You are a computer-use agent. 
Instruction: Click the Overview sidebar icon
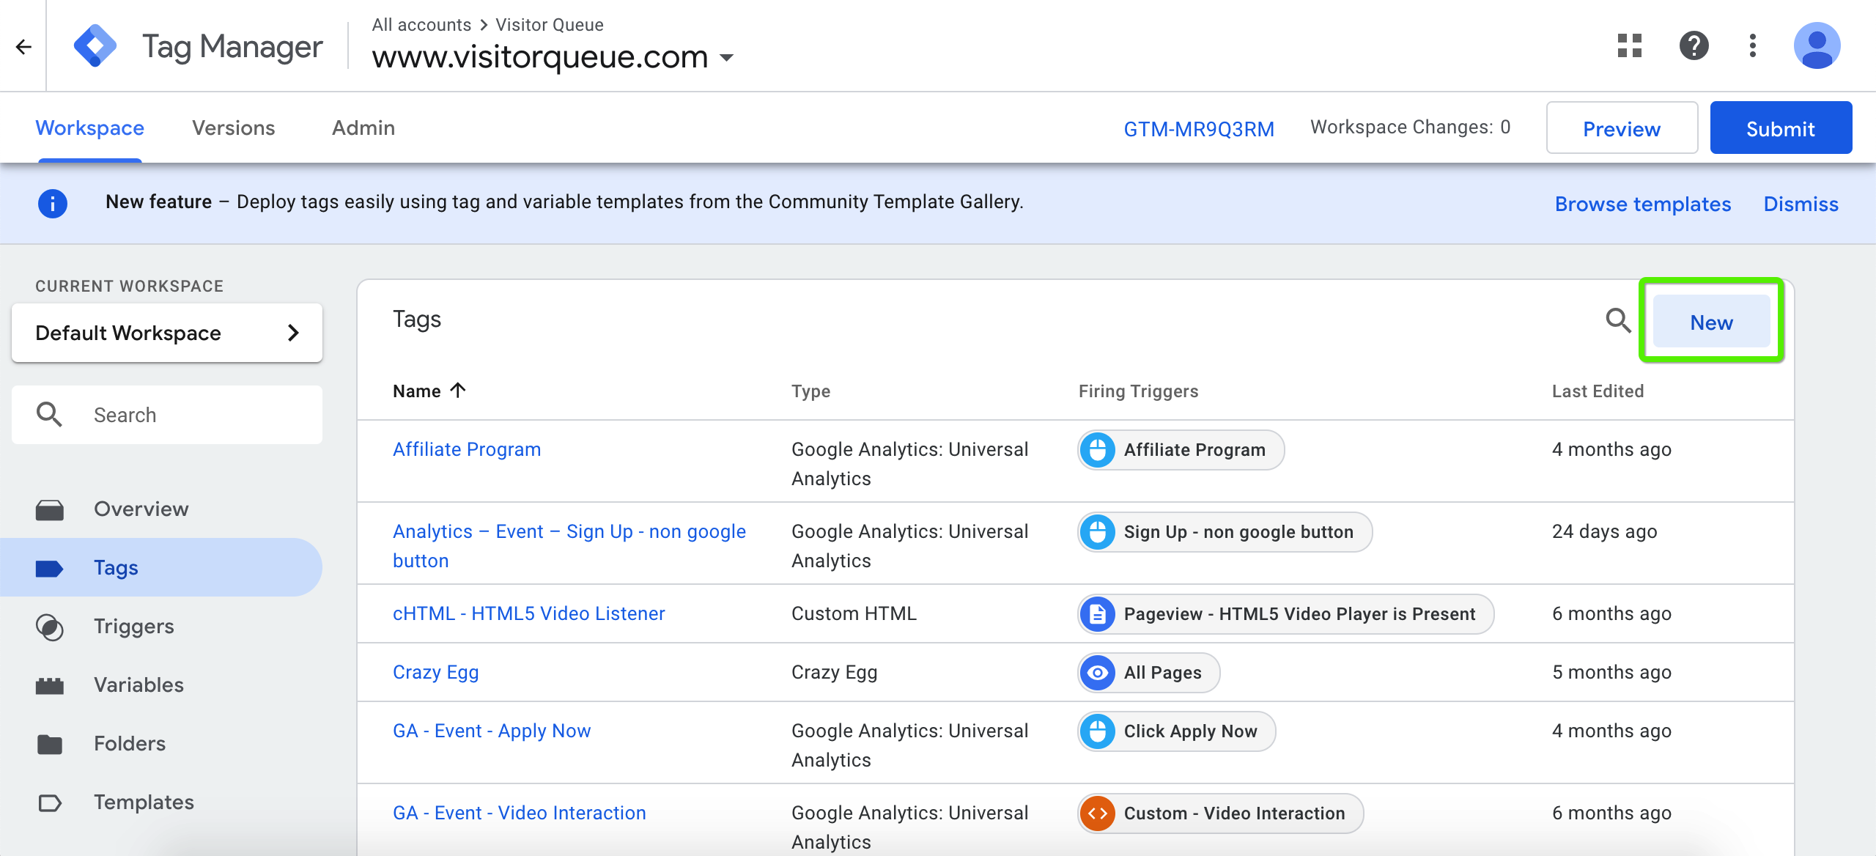(x=50, y=509)
